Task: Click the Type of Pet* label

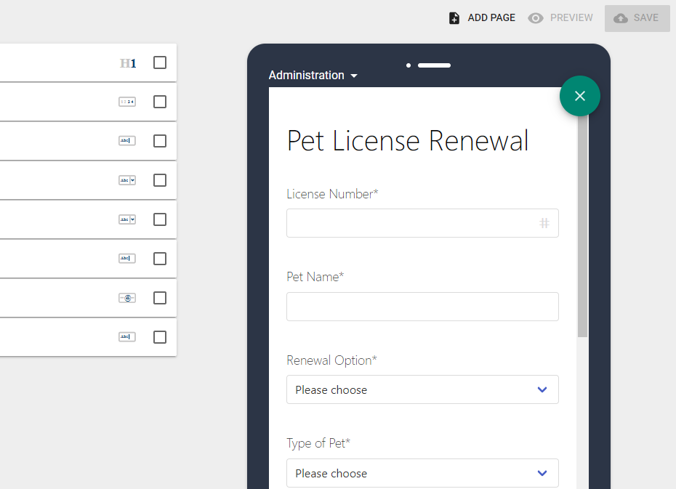Action: (318, 443)
